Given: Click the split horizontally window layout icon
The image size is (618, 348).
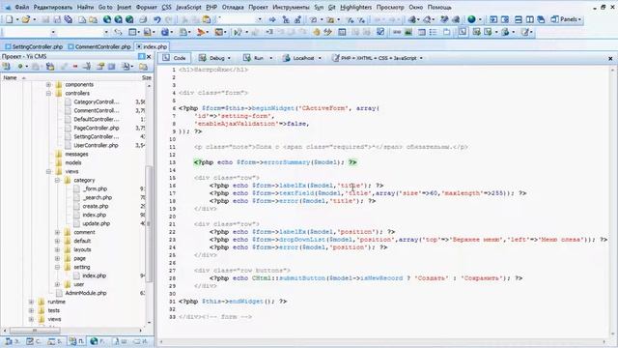Looking at the screenshot, I should tap(519, 19).
